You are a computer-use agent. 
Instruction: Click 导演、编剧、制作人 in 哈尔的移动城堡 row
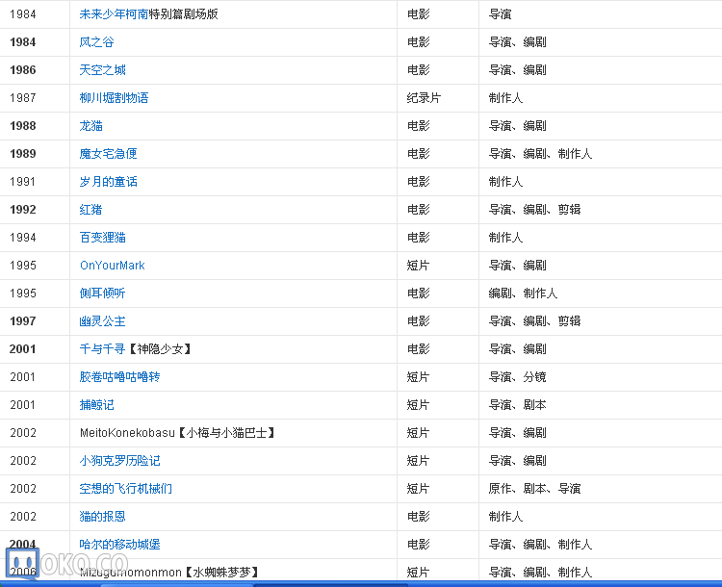click(x=540, y=545)
